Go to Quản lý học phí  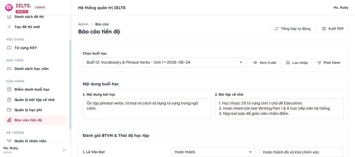click(x=35, y=110)
